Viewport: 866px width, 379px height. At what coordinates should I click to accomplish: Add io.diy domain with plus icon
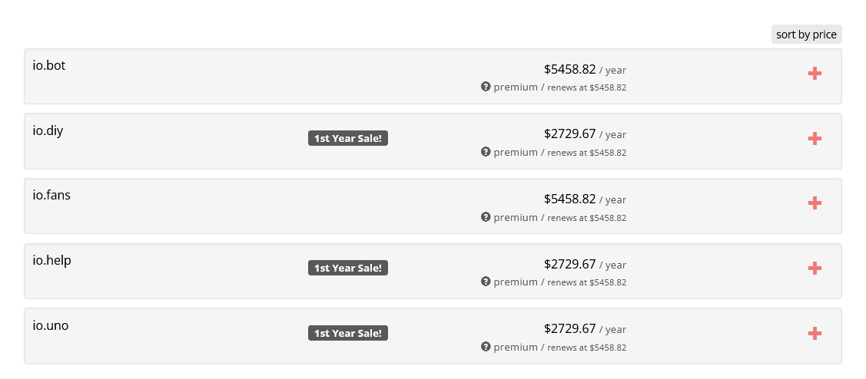tap(815, 138)
